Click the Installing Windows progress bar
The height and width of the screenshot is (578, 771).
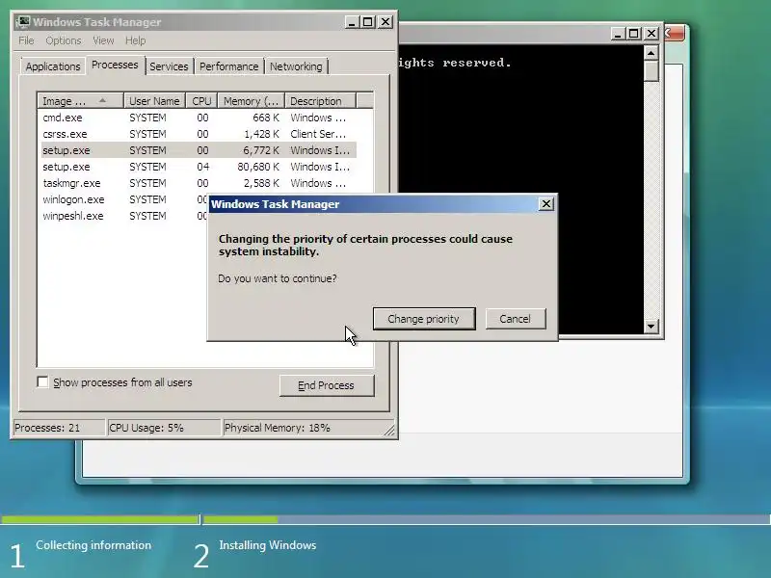point(487,519)
